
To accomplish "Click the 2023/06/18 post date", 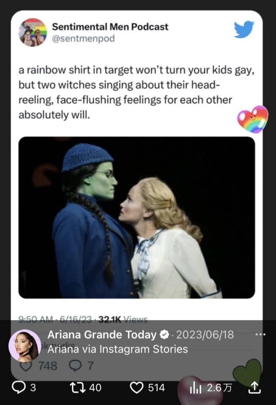I will 205,335.
